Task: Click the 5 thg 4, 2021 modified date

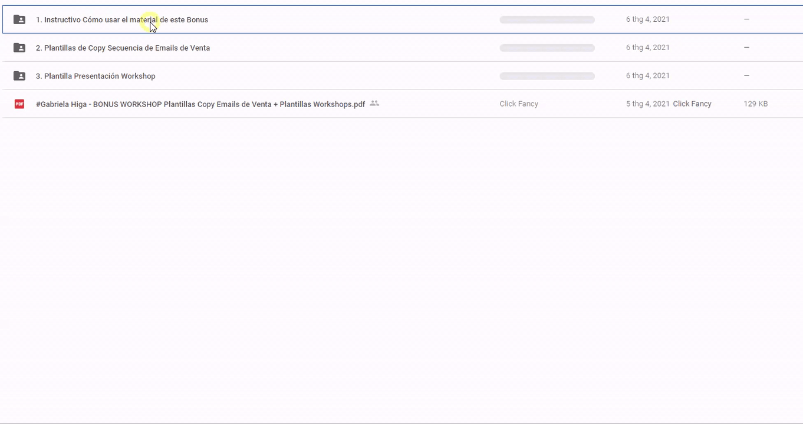Action: point(648,104)
